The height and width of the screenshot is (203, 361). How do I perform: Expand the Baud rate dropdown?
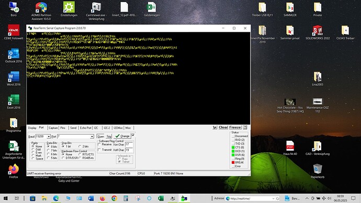pos(49,137)
